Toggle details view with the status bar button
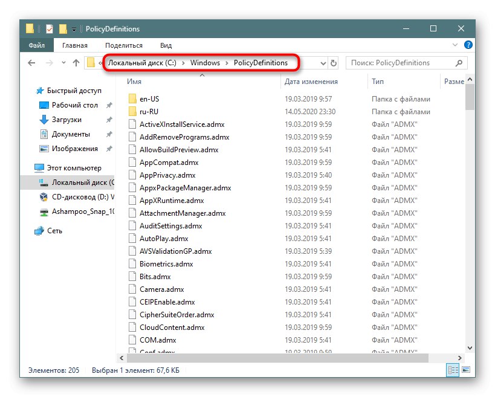Screen dimensions: 495x397 pyautogui.click(x=451, y=369)
